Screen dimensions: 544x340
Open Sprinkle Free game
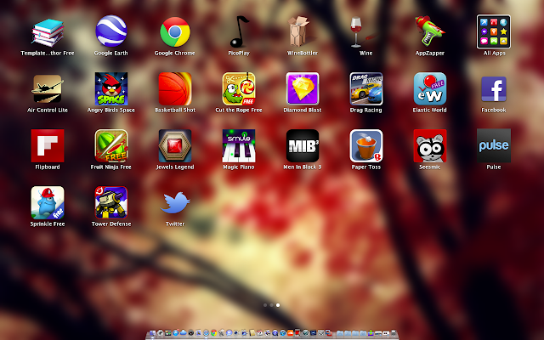coord(48,202)
